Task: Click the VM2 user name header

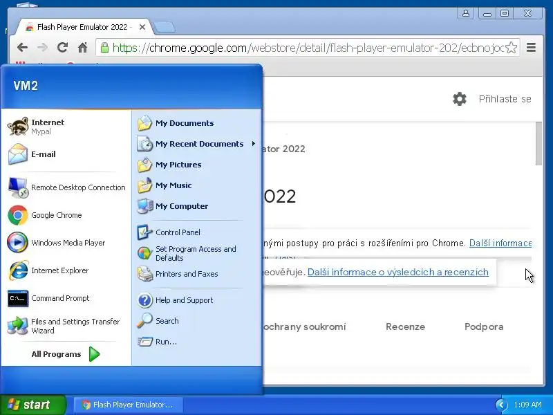Action: click(26, 86)
